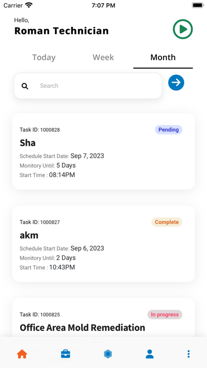207x368 pixels.
Task: Tap the Pending status badge
Action: pyautogui.click(x=168, y=130)
